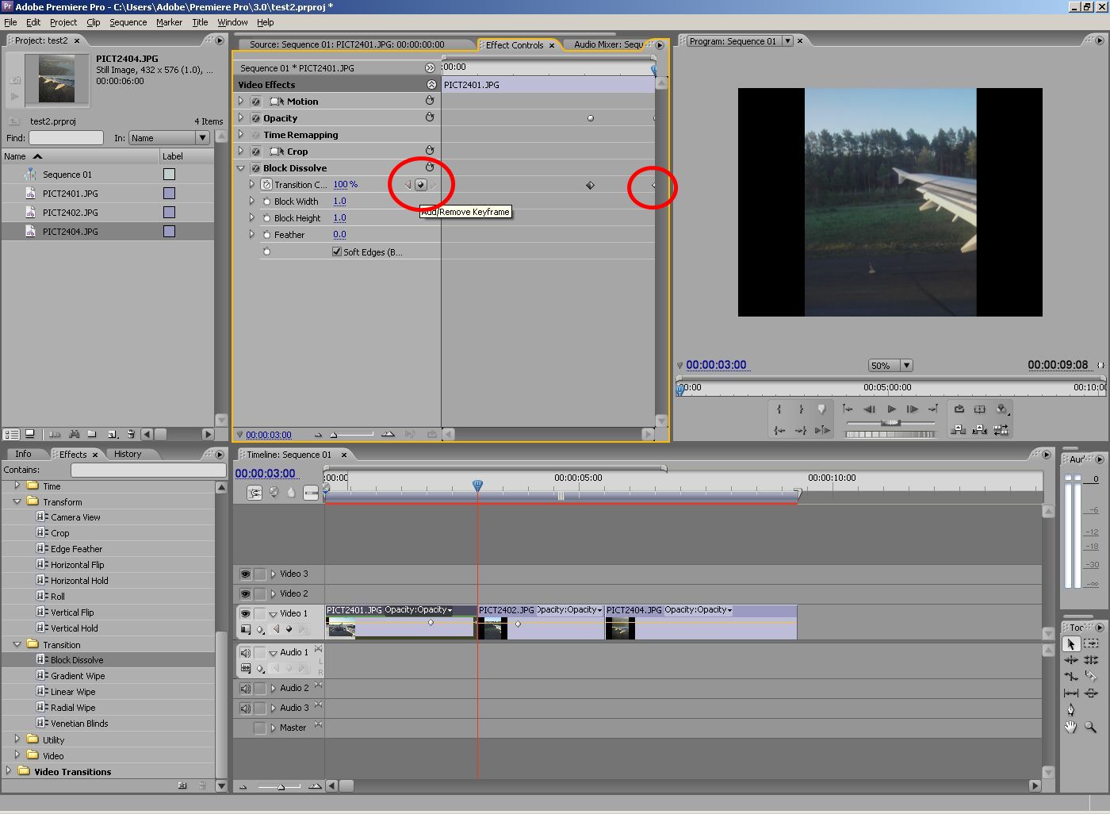Hide Video 2 track with eye icon
The width and height of the screenshot is (1110, 814).
[x=245, y=593]
